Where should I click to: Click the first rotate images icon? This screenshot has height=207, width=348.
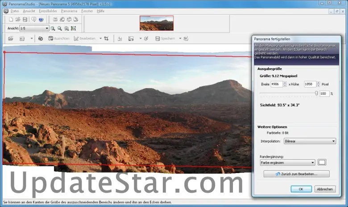point(55,20)
